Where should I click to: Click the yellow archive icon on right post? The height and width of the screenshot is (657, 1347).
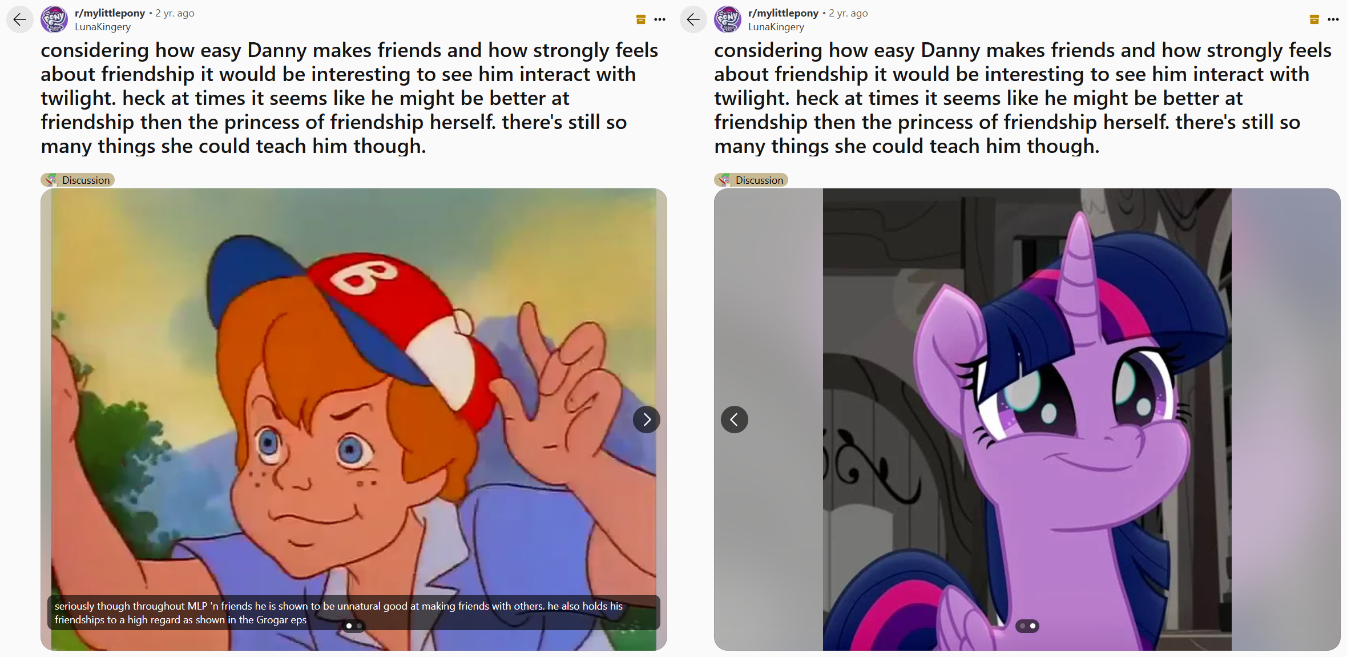[1314, 19]
